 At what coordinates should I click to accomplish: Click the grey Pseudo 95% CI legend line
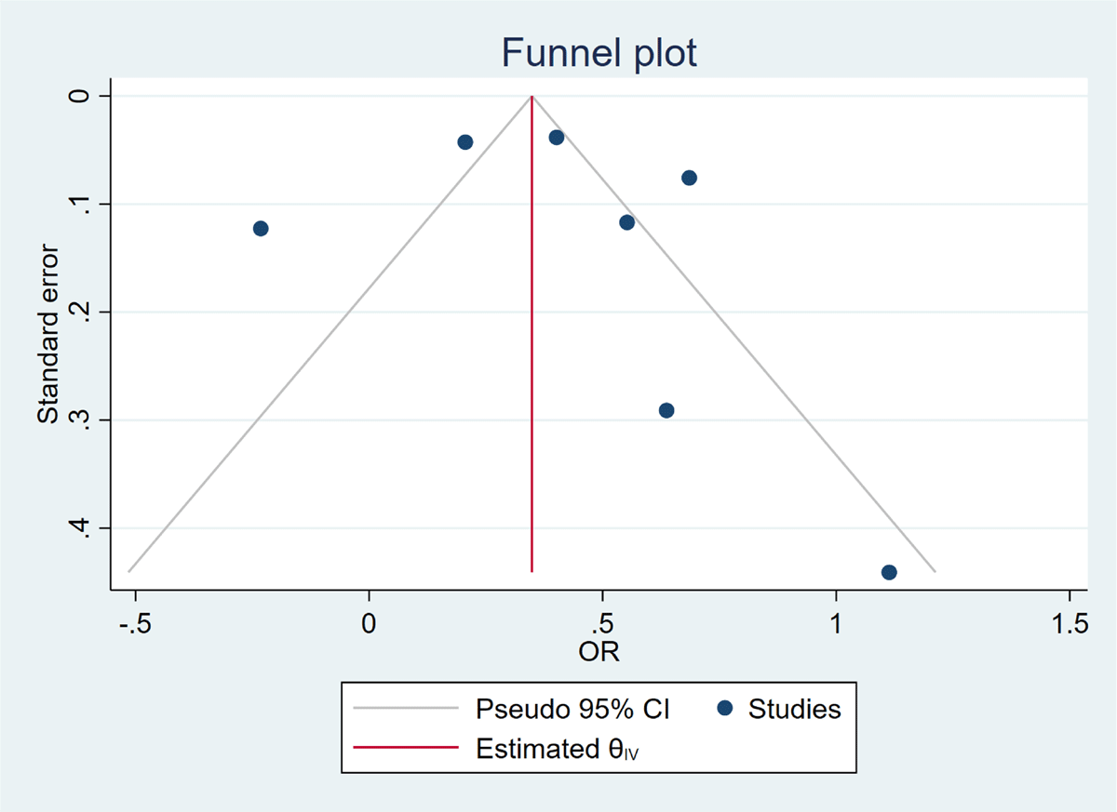(407, 710)
